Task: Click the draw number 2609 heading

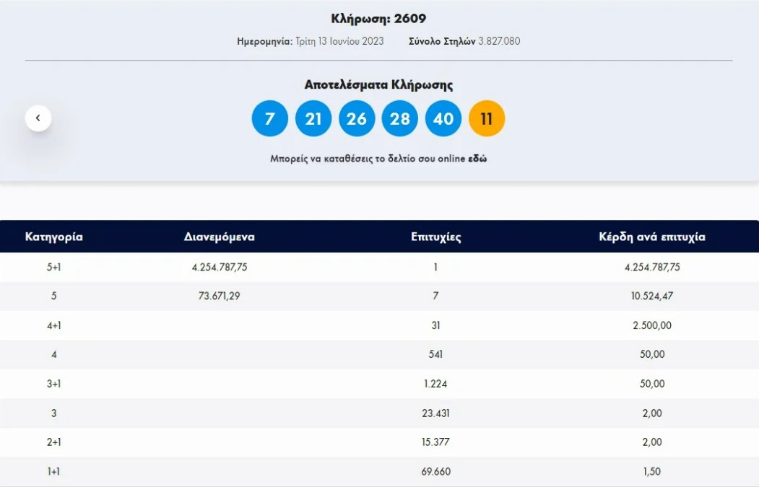Action: coord(379,19)
